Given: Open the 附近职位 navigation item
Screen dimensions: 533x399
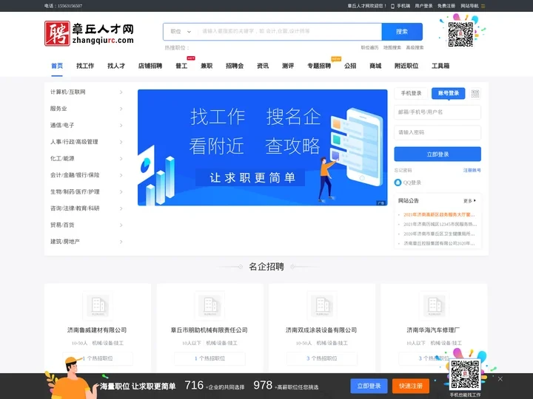Looking at the screenshot, I should pyautogui.click(x=406, y=66).
